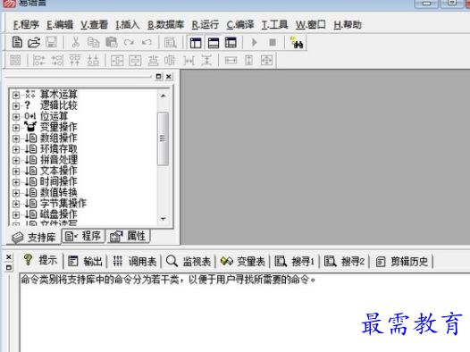The image size is (470, 352).
Task: Click the first form designer toolbar icon
Action: [x=15, y=60]
